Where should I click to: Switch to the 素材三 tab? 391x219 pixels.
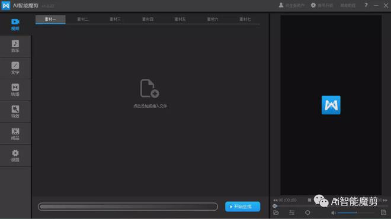pyautogui.click(x=115, y=19)
